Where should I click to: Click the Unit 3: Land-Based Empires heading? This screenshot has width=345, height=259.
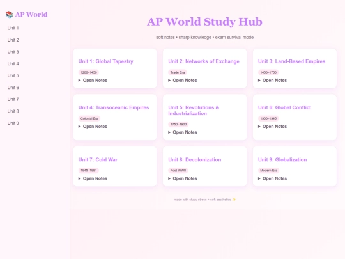coord(291,61)
